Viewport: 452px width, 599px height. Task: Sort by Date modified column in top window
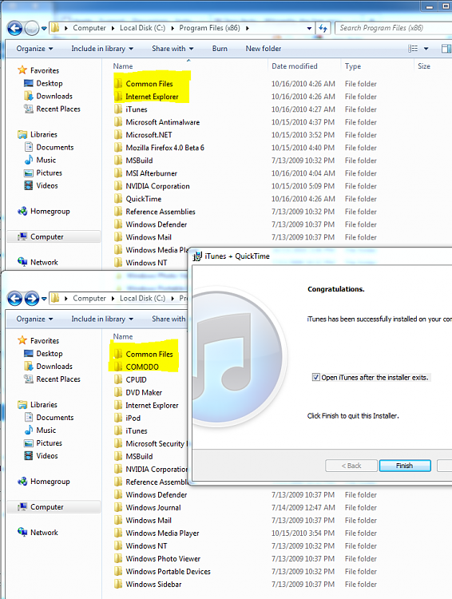pyautogui.click(x=294, y=66)
